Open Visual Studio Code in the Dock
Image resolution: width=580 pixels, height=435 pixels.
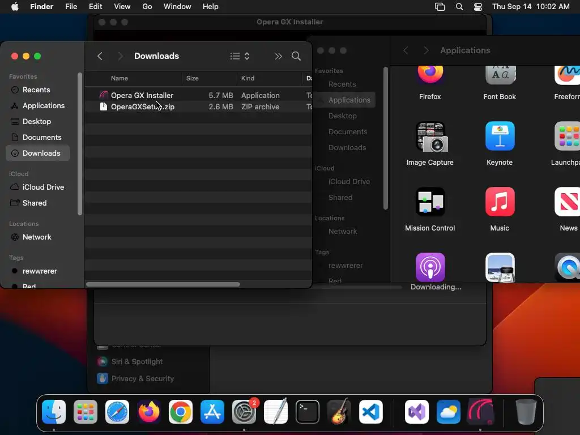click(371, 412)
